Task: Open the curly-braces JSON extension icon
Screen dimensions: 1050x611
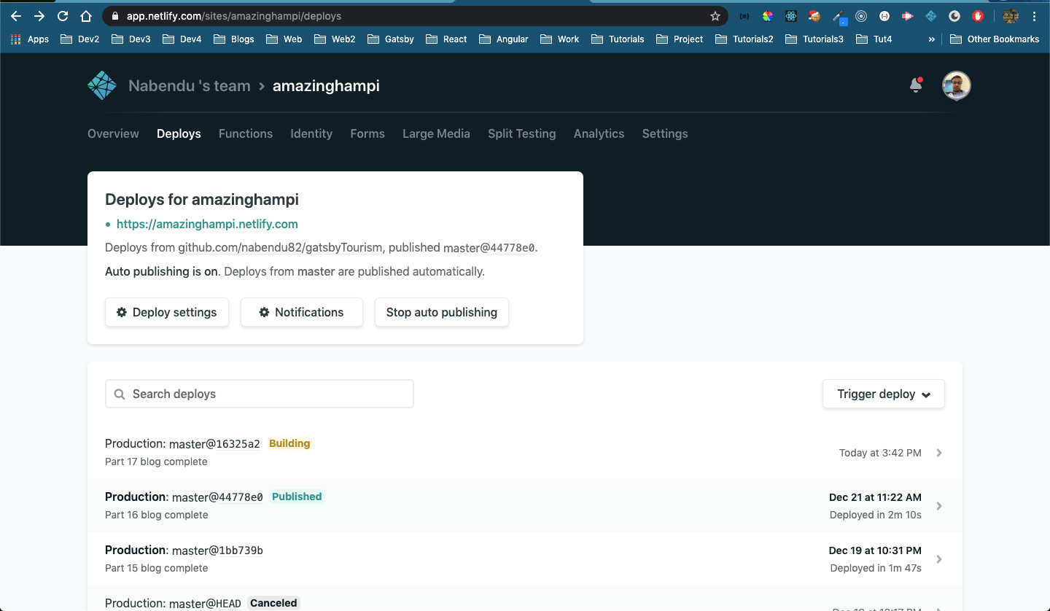Action: [x=744, y=16]
